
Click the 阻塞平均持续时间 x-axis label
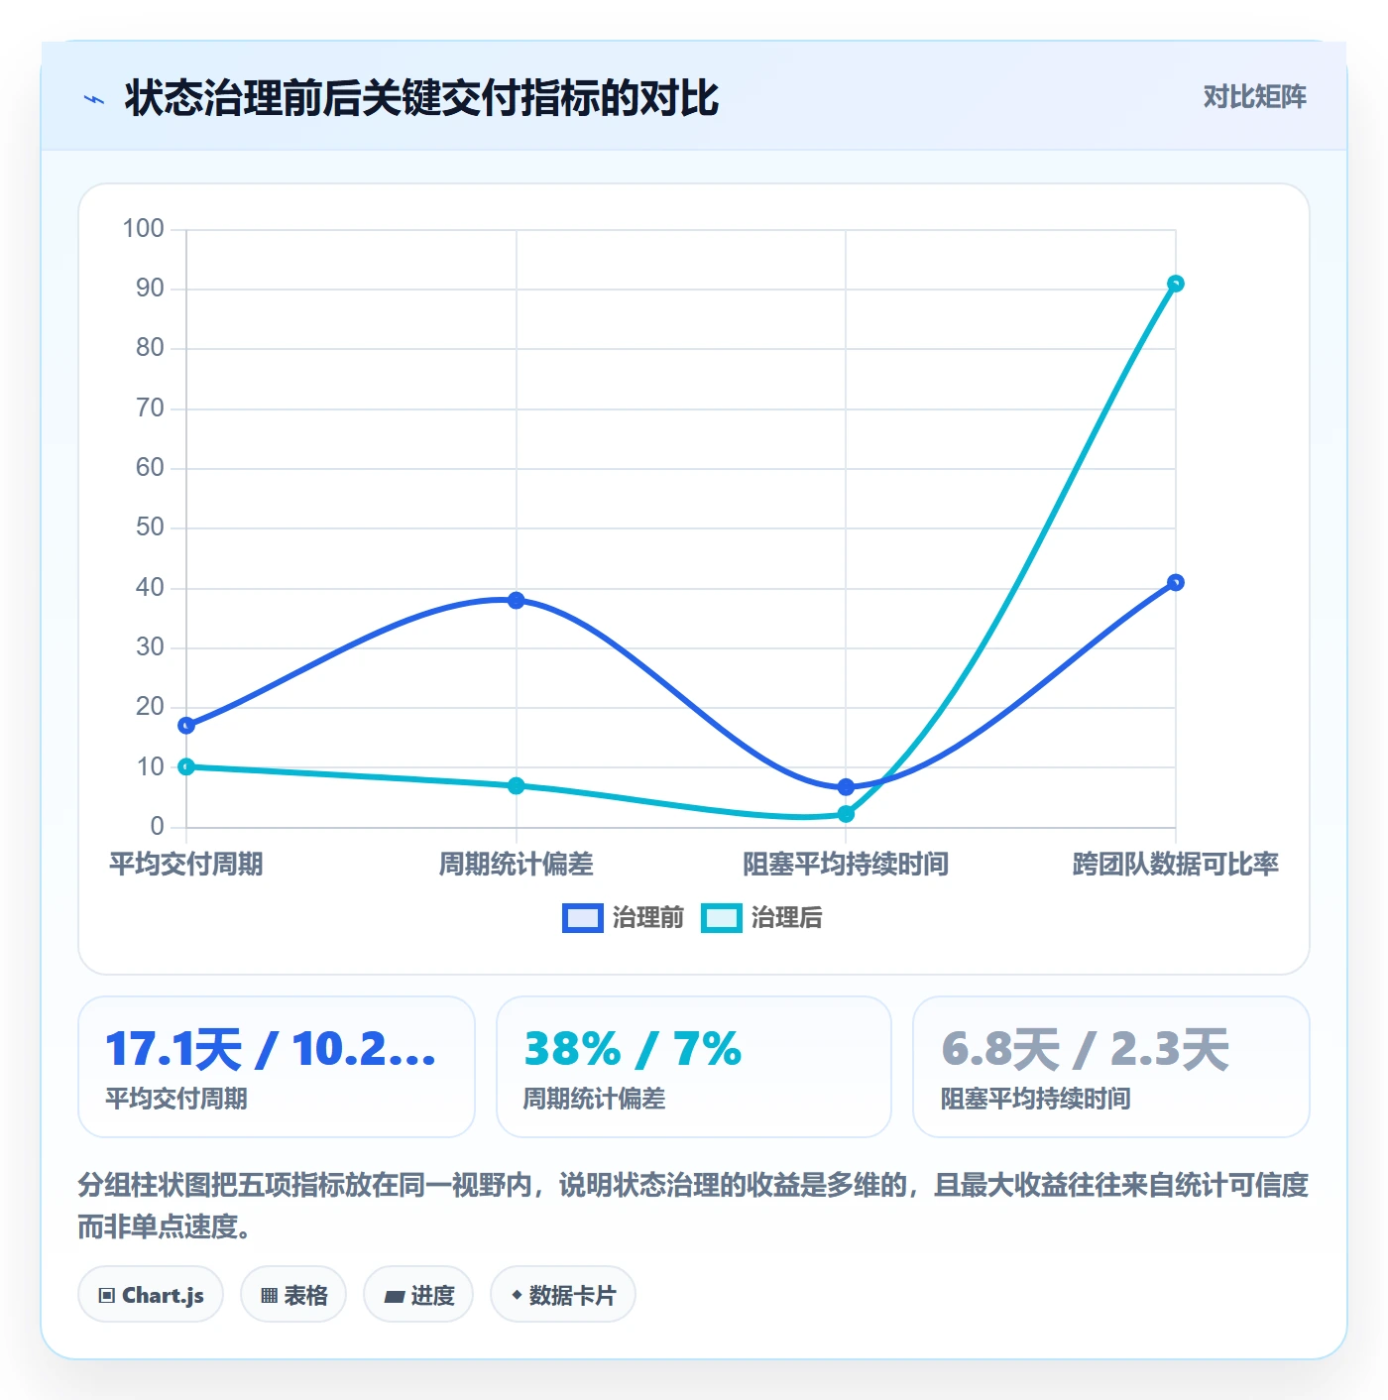tap(846, 864)
